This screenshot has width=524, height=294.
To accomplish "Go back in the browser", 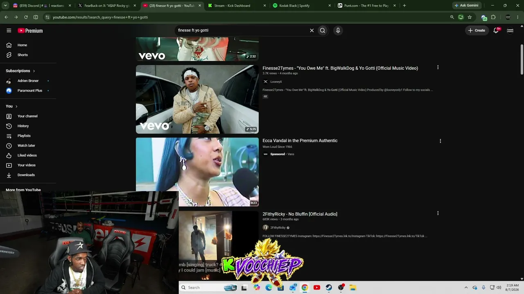I will (6, 17).
